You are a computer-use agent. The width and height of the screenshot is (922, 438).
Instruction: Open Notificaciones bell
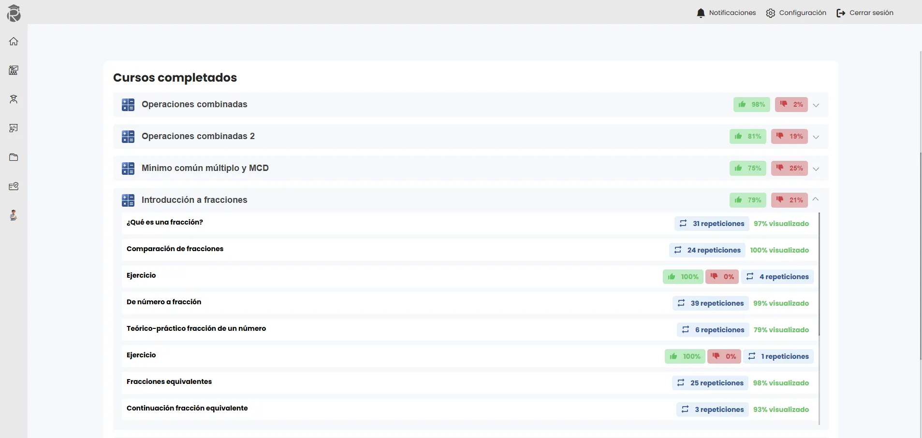pyautogui.click(x=726, y=13)
